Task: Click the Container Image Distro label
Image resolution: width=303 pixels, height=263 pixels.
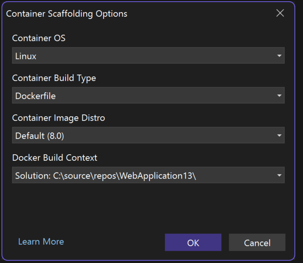Action: click(x=58, y=118)
